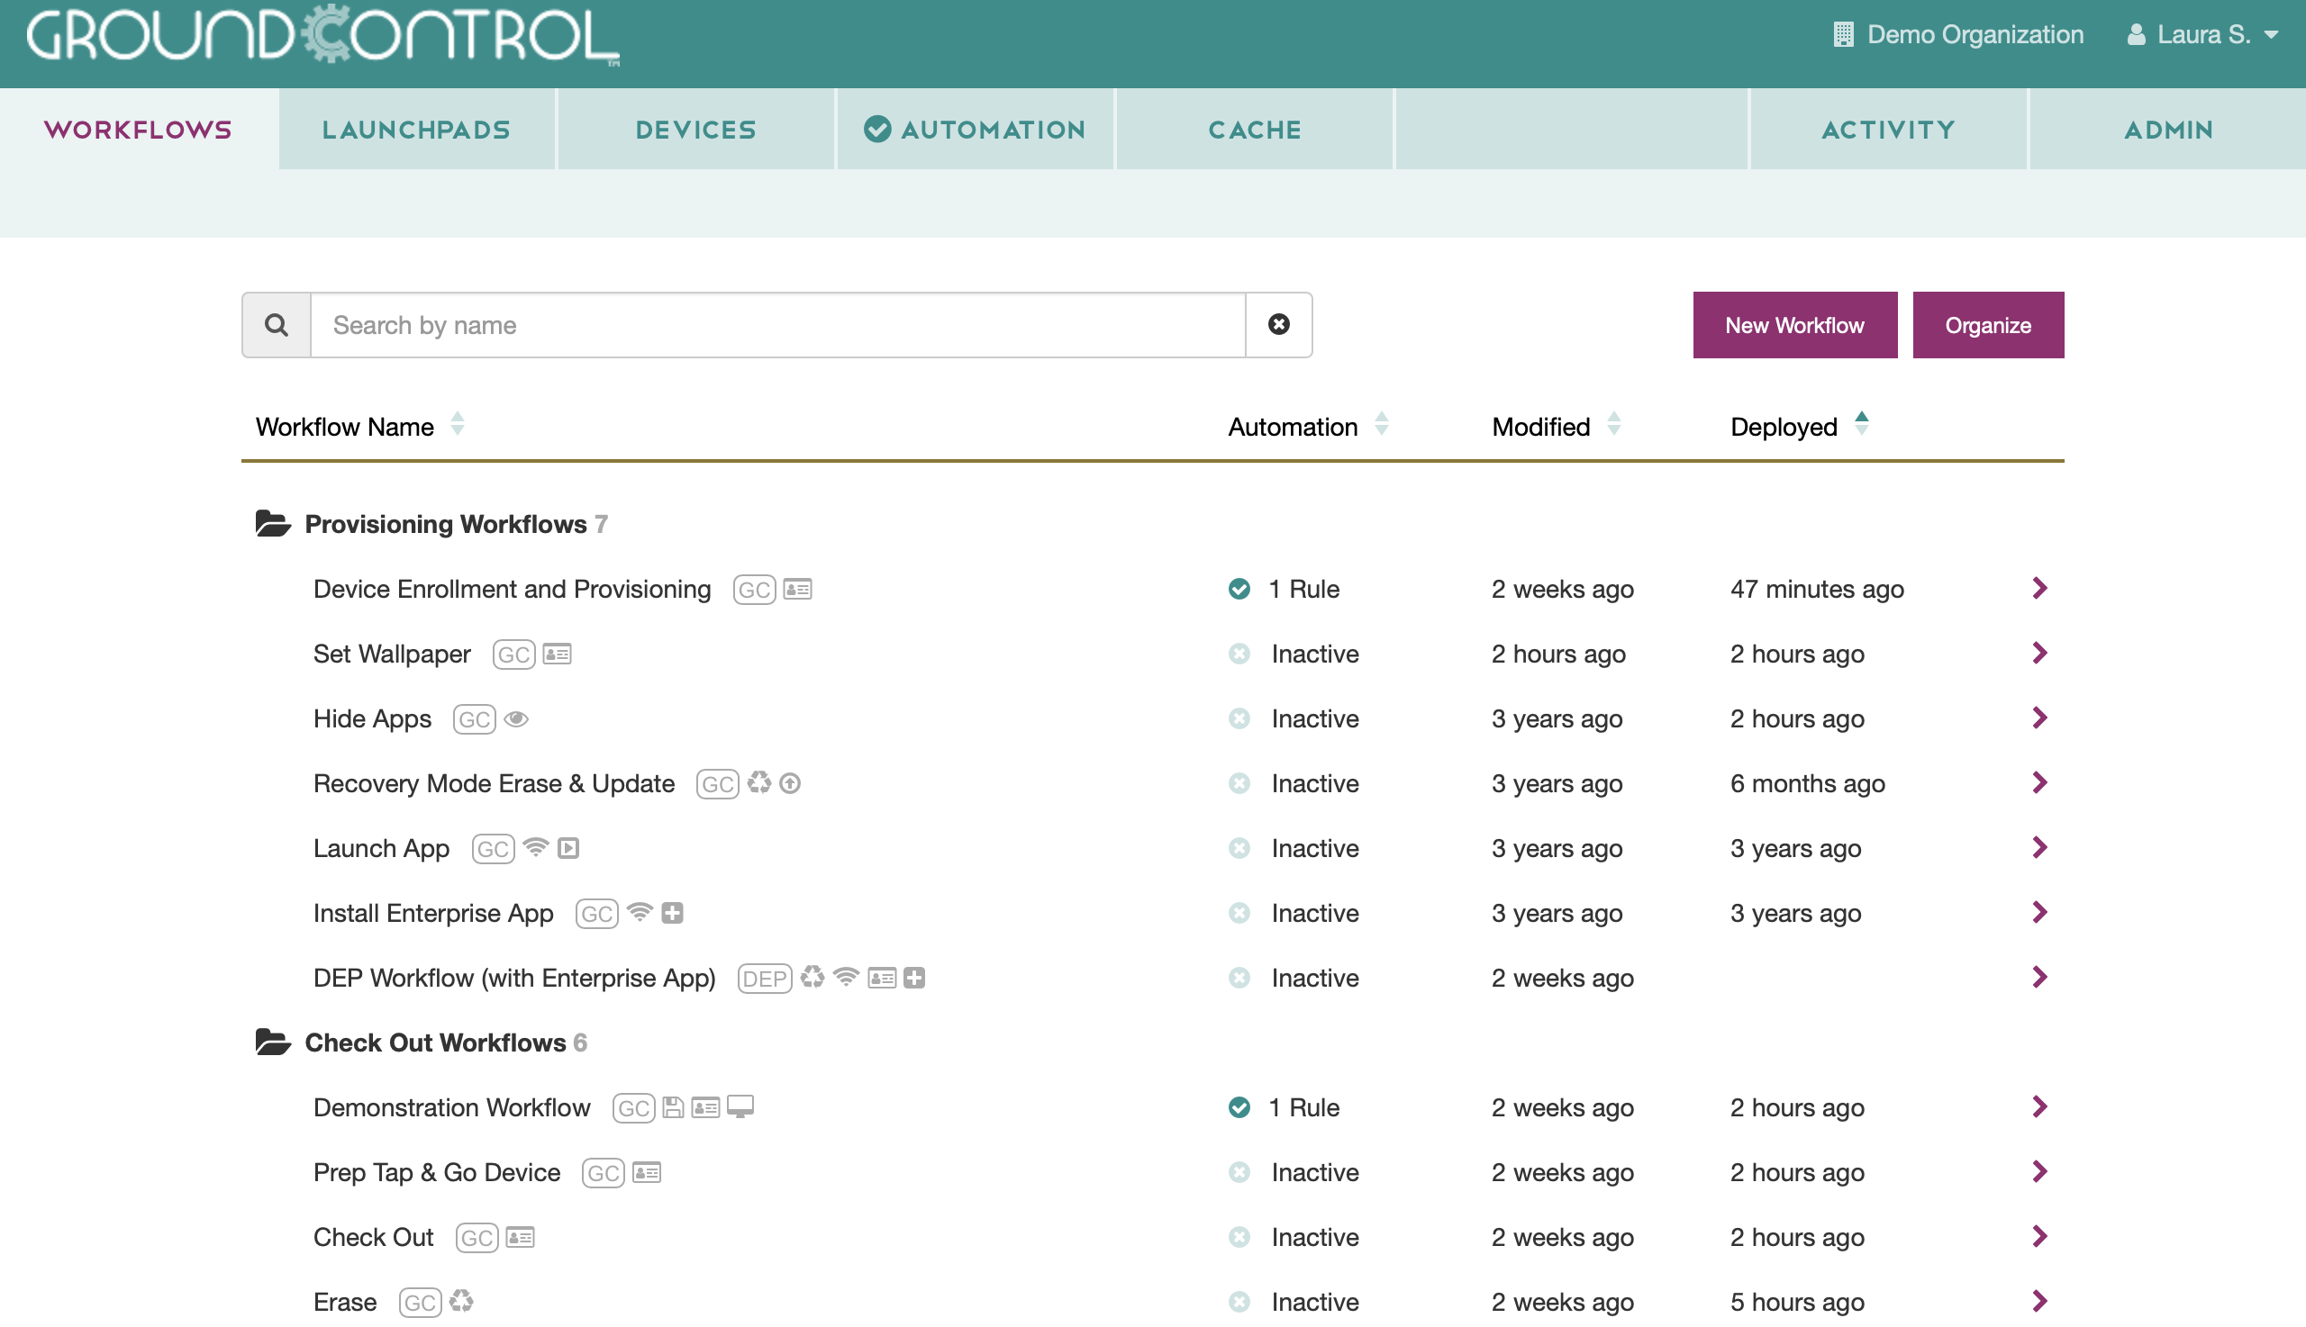
Task: Click the plus icon on DEP Workflow row
Action: pyautogui.click(x=914, y=978)
